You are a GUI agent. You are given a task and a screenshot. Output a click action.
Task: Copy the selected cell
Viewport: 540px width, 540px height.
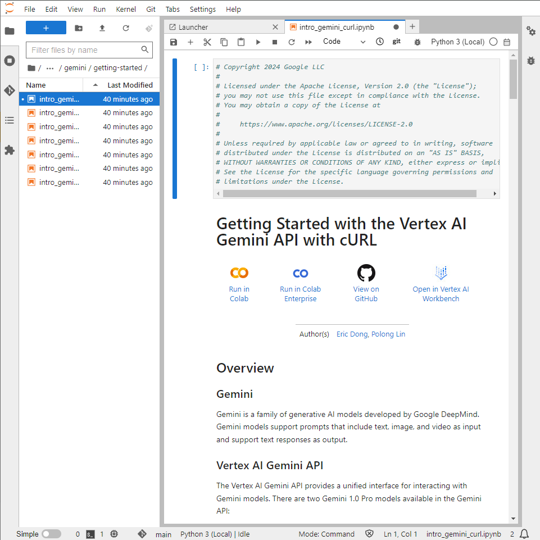pos(224,42)
